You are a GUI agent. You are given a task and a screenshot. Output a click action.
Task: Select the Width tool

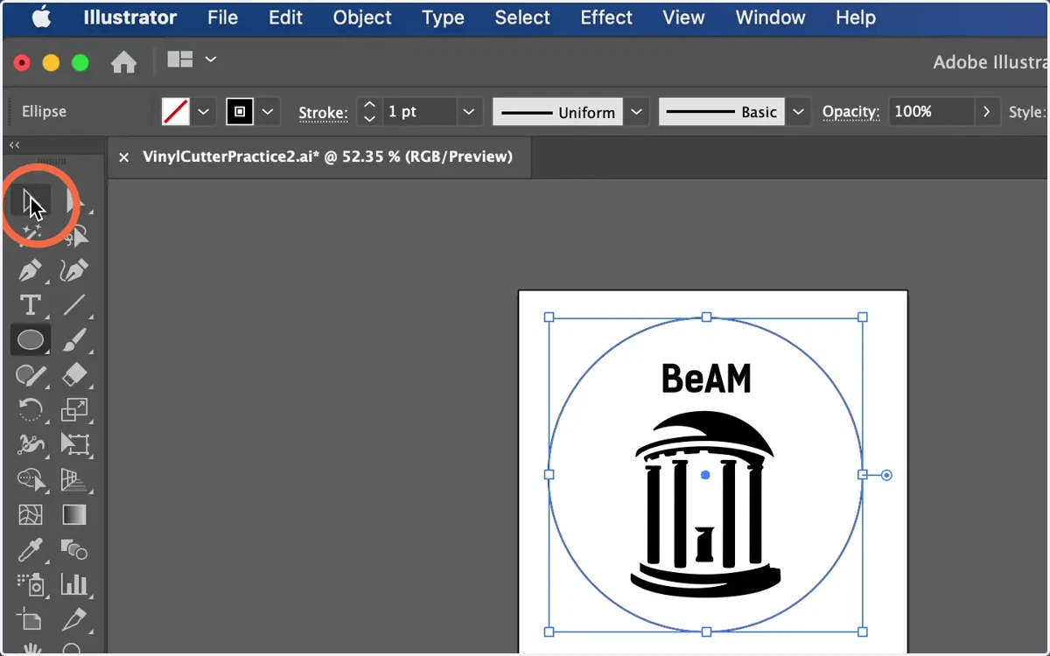pyautogui.click(x=30, y=444)
